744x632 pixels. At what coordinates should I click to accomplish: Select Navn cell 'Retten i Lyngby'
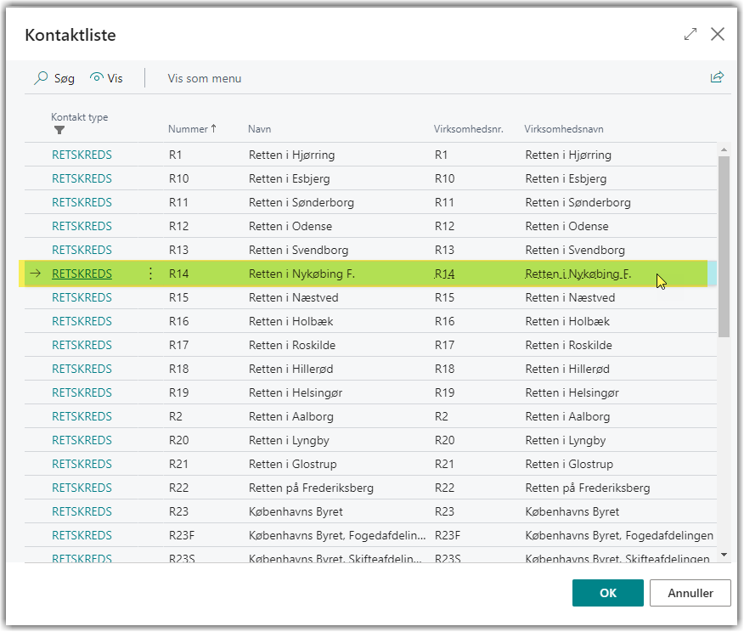(289, 440)
